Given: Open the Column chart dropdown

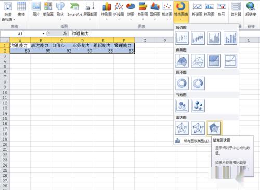Looking at the screenshot, I should [x=107, y=11].
